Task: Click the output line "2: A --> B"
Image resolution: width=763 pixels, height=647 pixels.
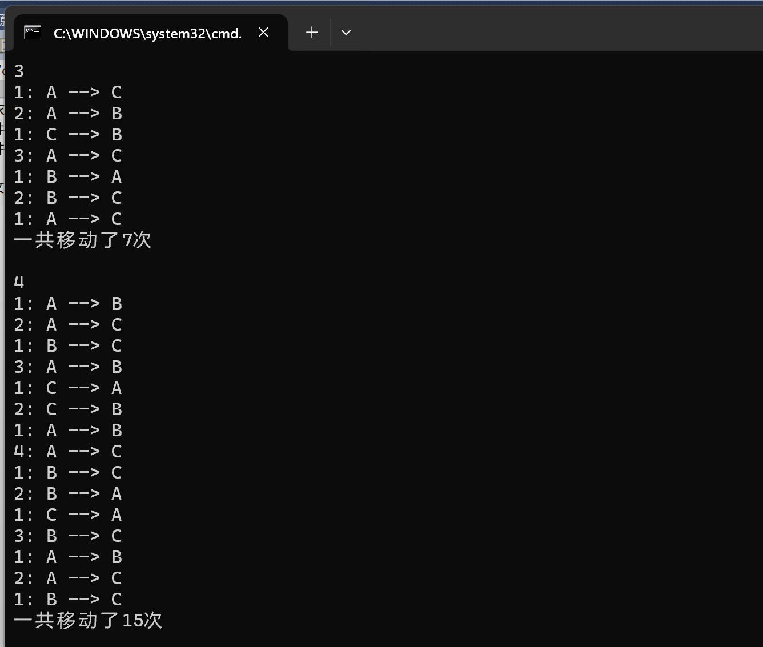Action: [x=68, y=114]
